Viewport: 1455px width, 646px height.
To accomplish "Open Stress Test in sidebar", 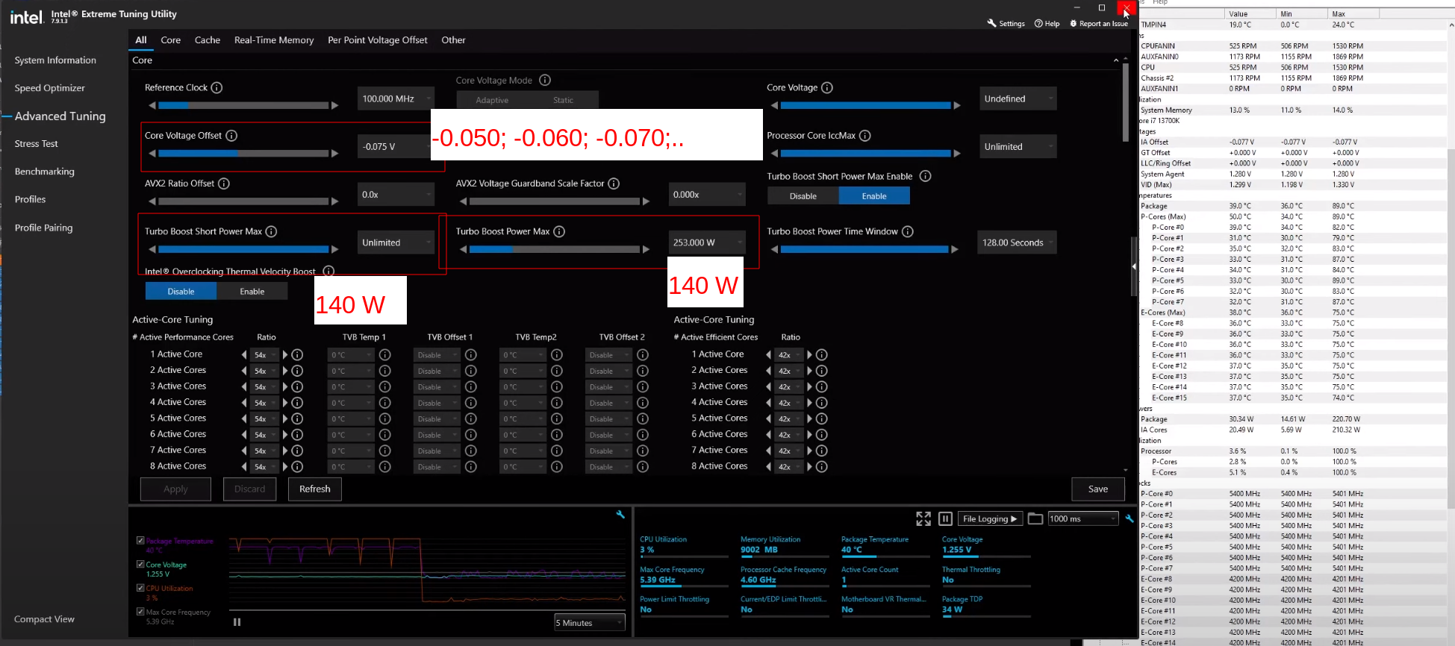I will [37, 144].
